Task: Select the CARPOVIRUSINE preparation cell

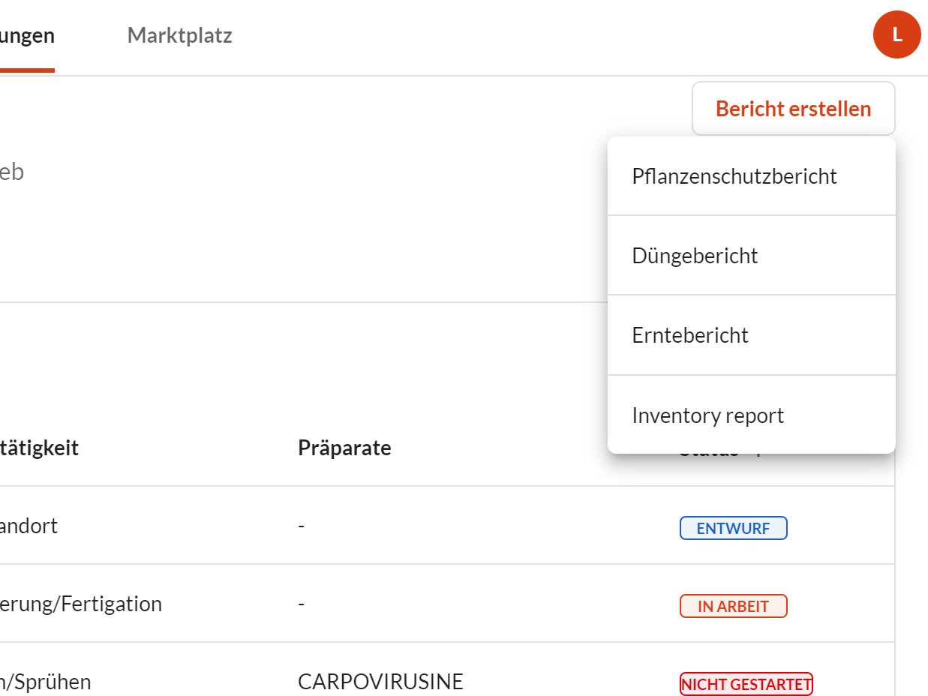Action: click(x=380, y=682)
